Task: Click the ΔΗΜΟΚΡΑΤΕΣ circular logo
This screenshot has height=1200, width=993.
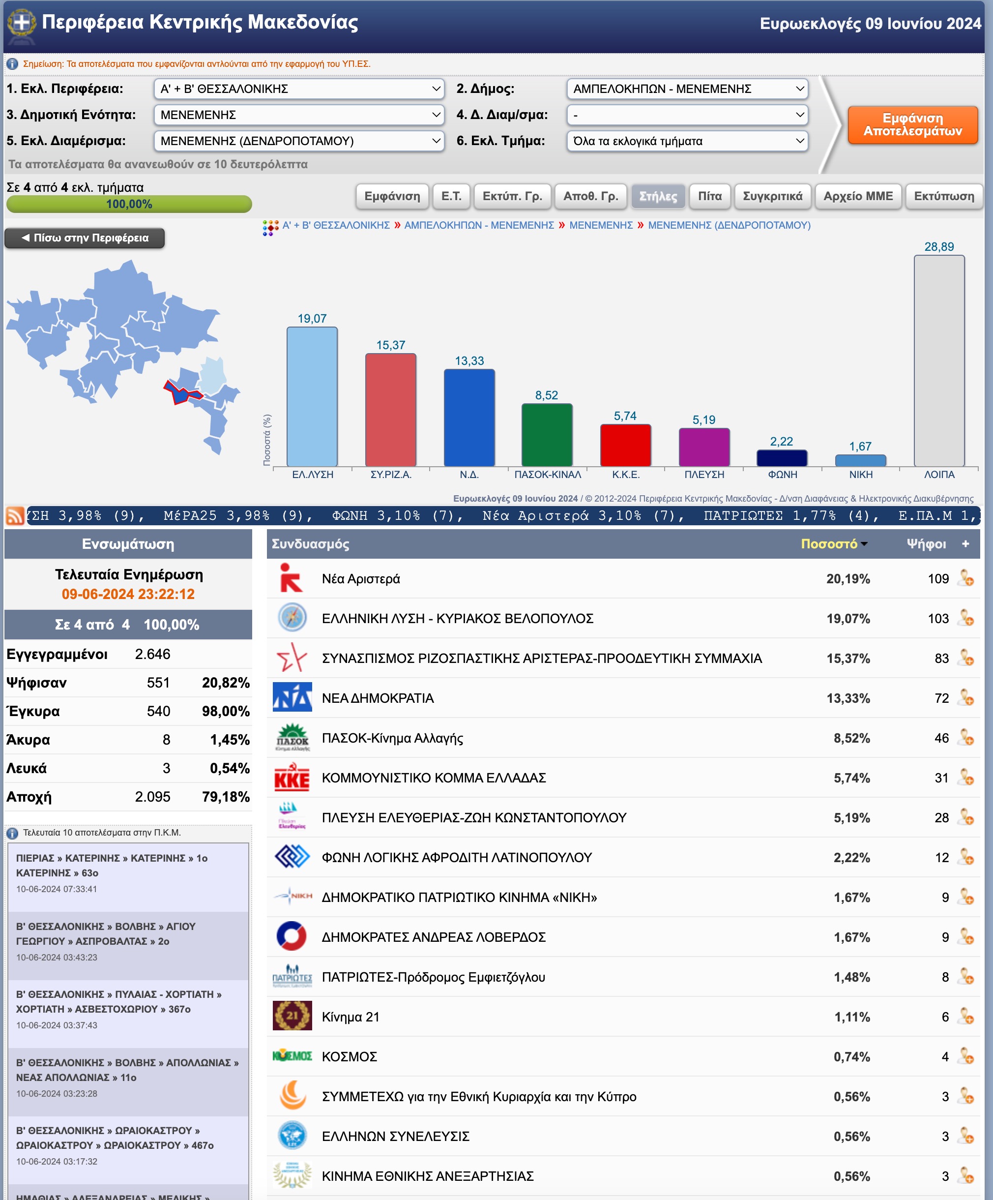Action: (292, 936)
